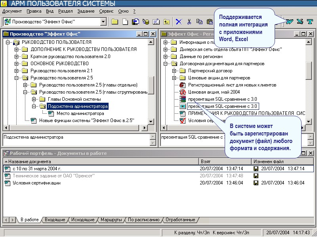This screenshot has height=237, width=317.
Task: Click the Word 'W' integration toolbar icon
Action: tap(290, 22)
